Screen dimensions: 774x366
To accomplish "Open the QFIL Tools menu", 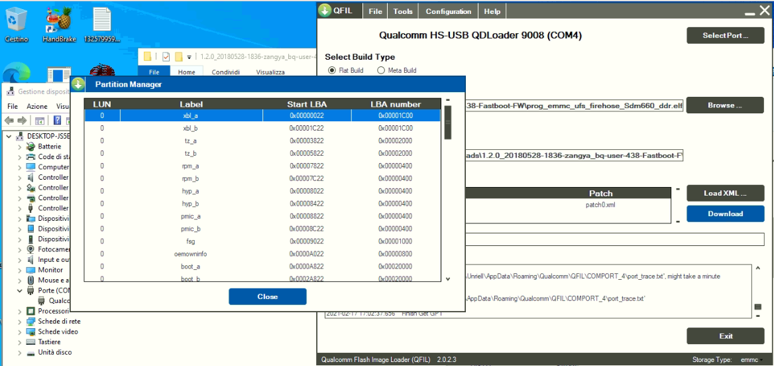I will tap(403, 11).
